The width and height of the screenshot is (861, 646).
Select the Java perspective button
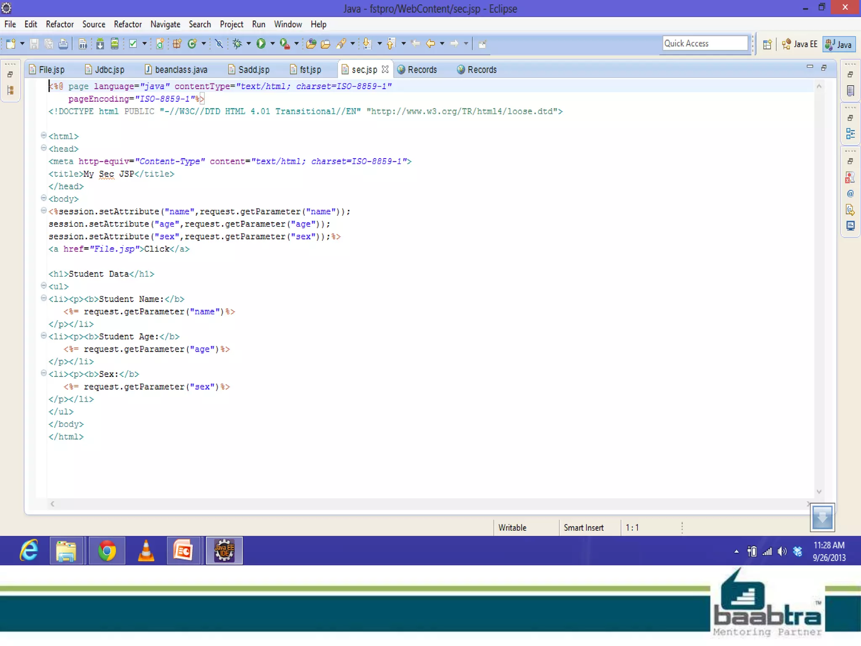tap(839, 44)
